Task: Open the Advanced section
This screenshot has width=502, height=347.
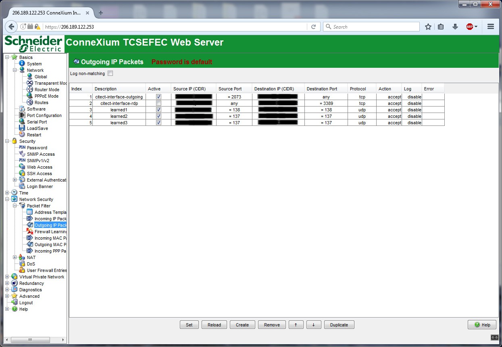Action: tap(29, 296)
